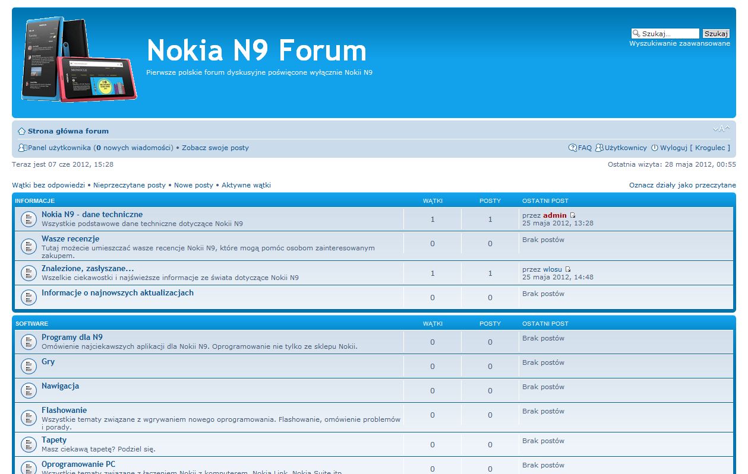Open Informacje o najnowszych aktualizacjach forum
Viewport: 748px width, 474px height.
click(x=118, y=292)
